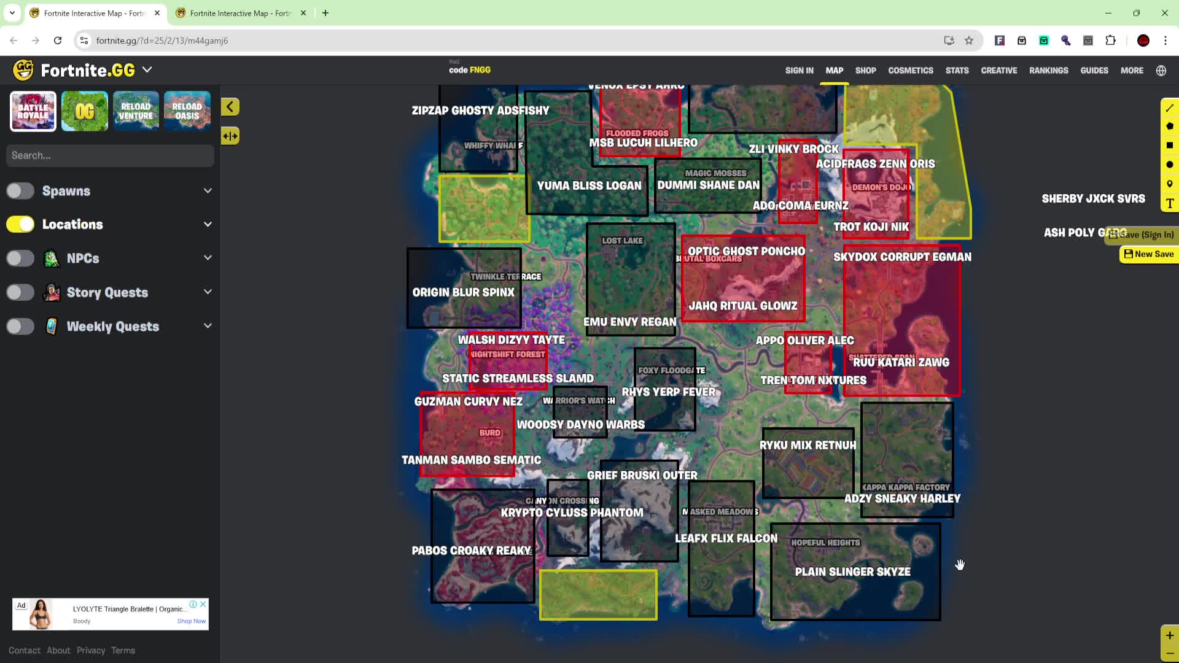Bookmark this page with the star
Screen dimensions: 1179x663
[x=969, y=41]
